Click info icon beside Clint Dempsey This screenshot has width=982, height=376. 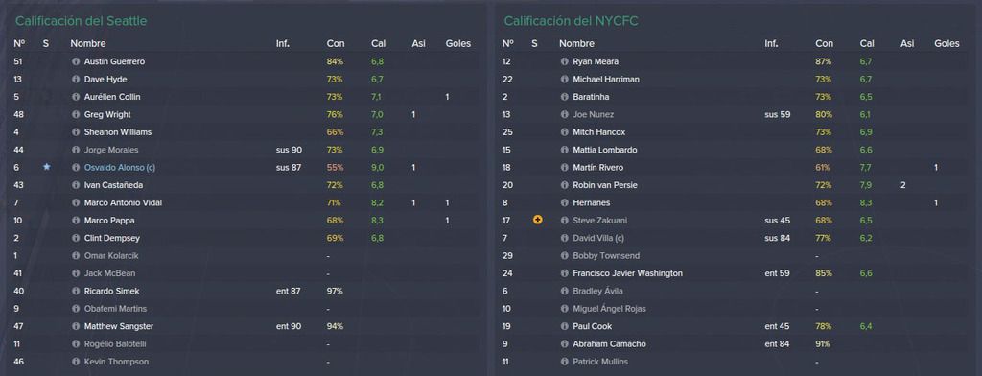coord(76,238)
